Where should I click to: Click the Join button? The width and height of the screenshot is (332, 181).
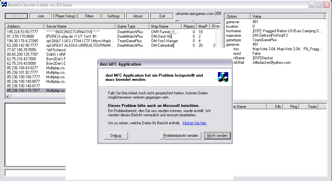[41, 16]
